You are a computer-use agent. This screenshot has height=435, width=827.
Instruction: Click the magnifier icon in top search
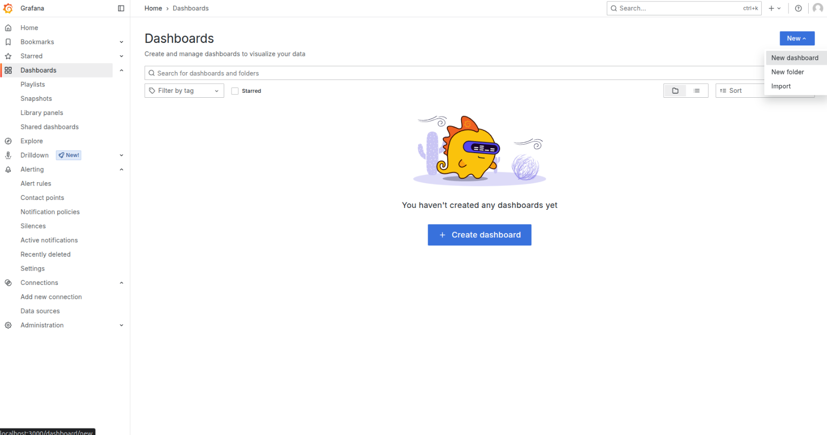[x=614, y=8]
